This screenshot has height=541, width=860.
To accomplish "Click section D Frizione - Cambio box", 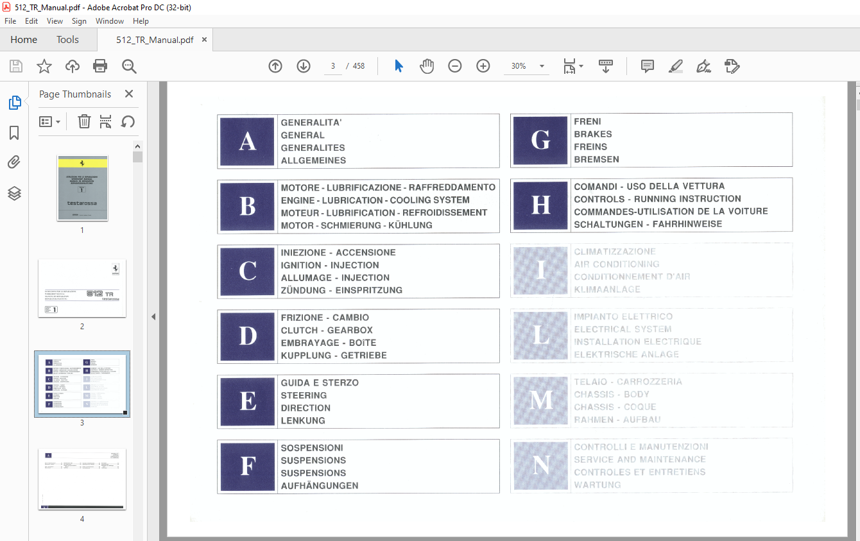I will (x=358, y=336).
